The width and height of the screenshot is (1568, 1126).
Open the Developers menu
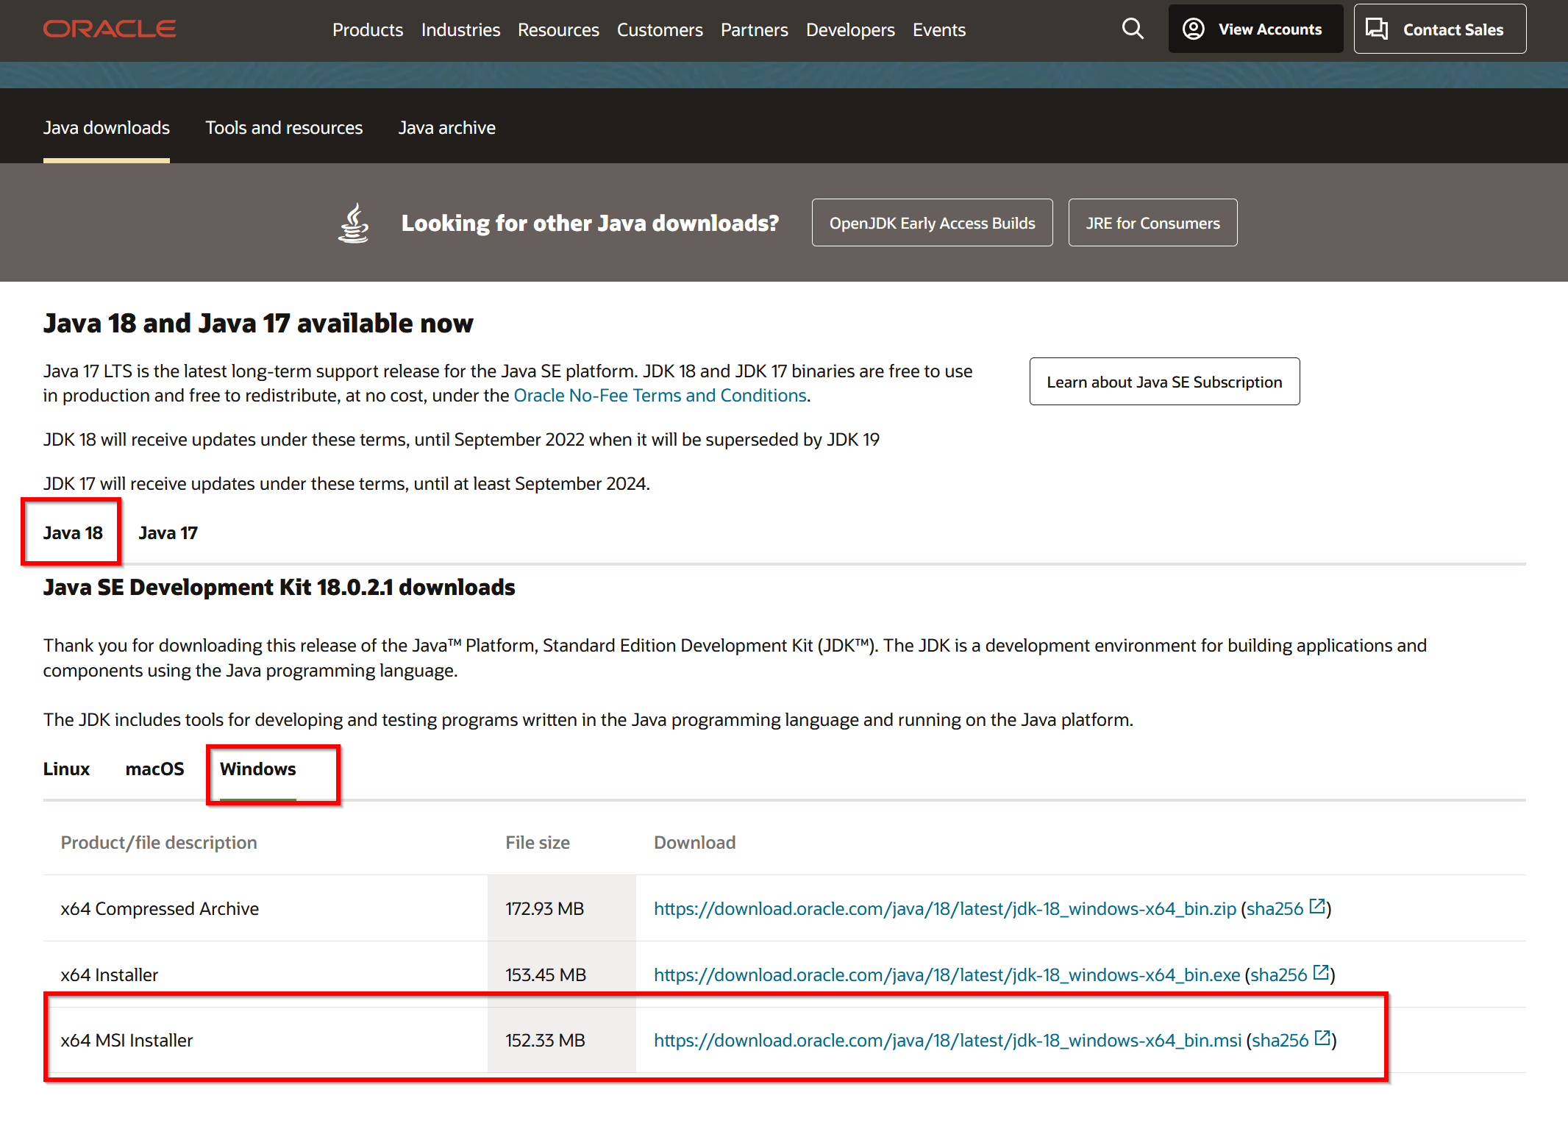click(850, 29)
